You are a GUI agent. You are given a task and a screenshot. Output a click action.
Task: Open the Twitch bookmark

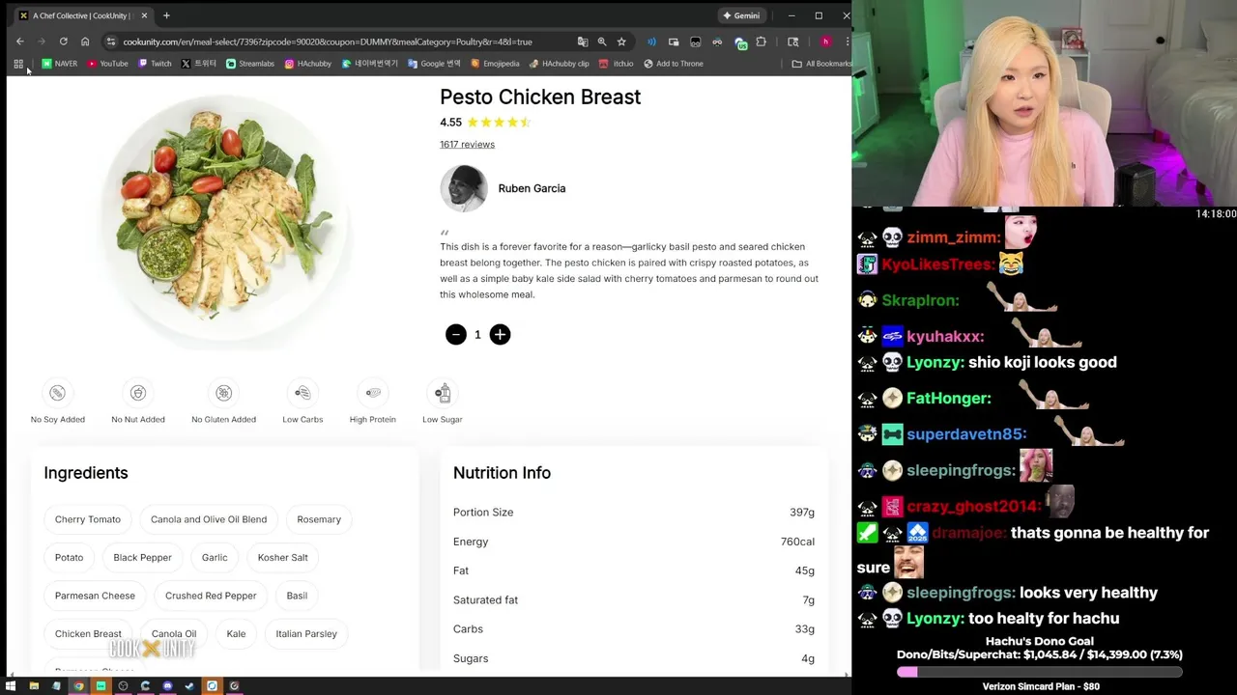(155, 64)
